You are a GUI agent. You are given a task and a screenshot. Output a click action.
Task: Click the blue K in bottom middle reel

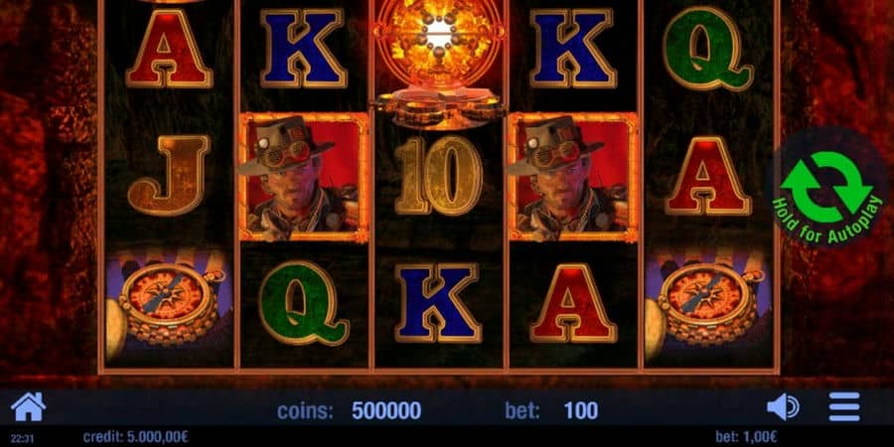coord(438,302)
